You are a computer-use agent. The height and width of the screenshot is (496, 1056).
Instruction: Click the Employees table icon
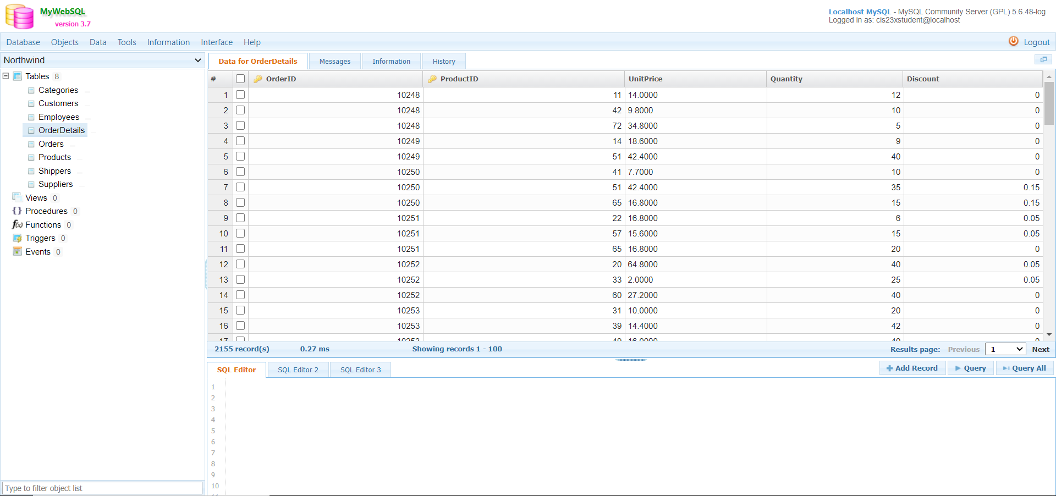click(31, 117)
